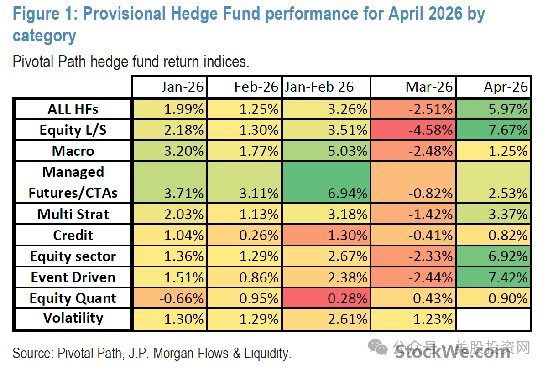The image size is (548, 369).
Task: Click the Event Driven 7.42% cell
Action: point(494,277)
